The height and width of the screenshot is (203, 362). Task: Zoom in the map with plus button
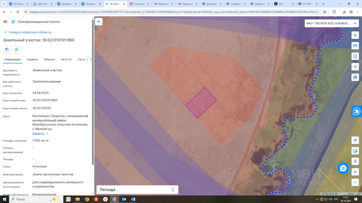pos(355,172)
